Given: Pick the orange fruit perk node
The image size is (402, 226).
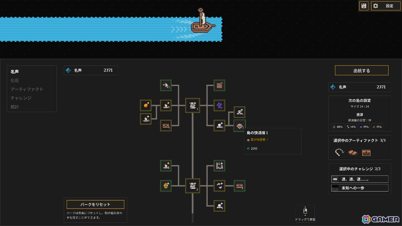Looking at the screenshot, I should point(146,105).
